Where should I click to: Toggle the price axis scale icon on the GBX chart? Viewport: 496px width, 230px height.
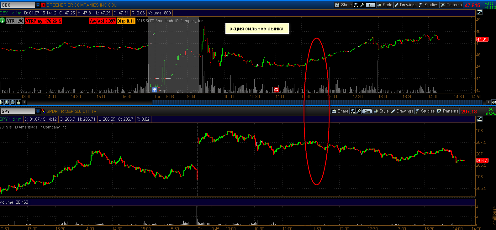pyautogui.click(x=479, y=13)
